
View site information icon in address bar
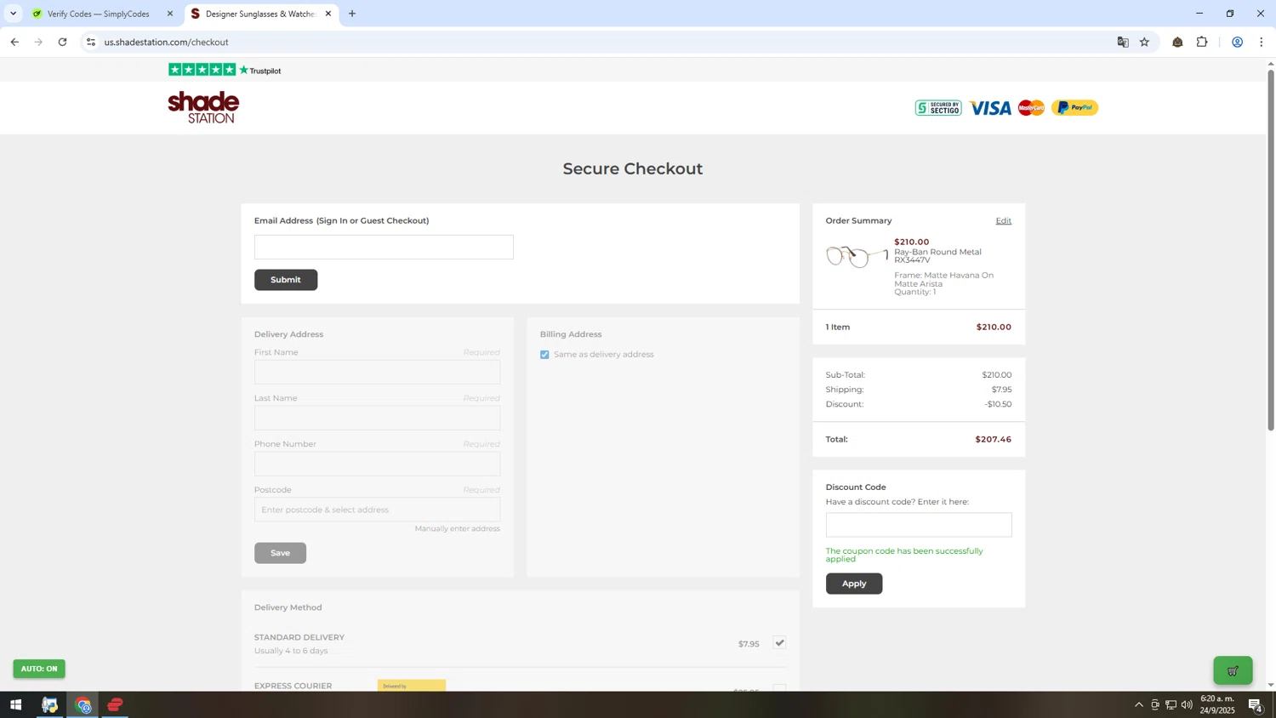(91, 42)
